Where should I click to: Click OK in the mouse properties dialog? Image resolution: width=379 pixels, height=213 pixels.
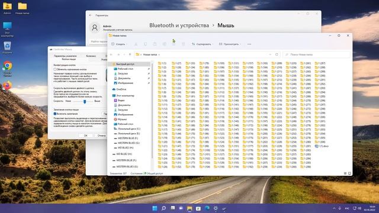[85, 135]
